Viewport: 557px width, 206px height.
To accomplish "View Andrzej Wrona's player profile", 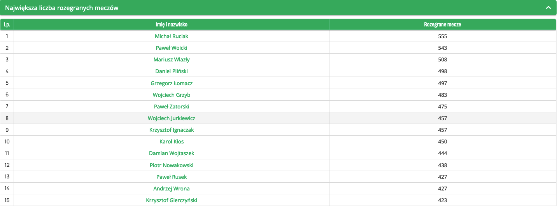I will point(172,189).
